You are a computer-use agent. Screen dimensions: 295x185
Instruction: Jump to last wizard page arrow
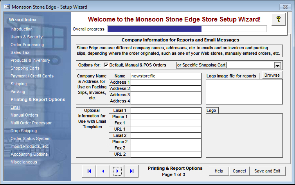(x=131, y=171)
